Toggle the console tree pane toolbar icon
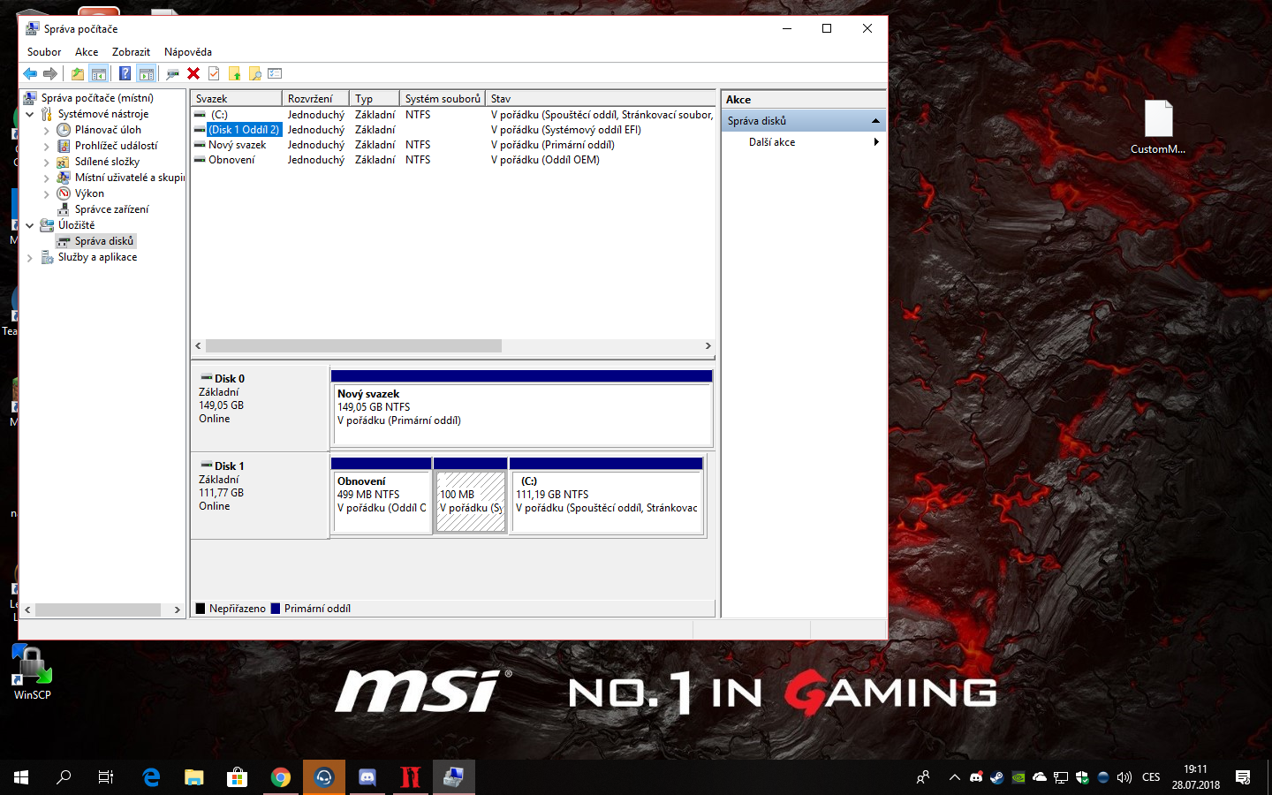This screenshot has width=1272, height=795. point(99,74)
